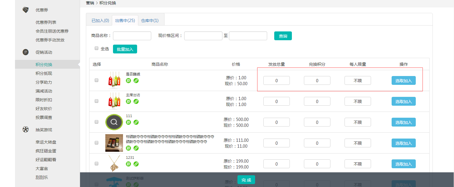This screenshot has width=454, height=187.
Task: Click the 优惠券 coupon tag icon
Action: 26,10
